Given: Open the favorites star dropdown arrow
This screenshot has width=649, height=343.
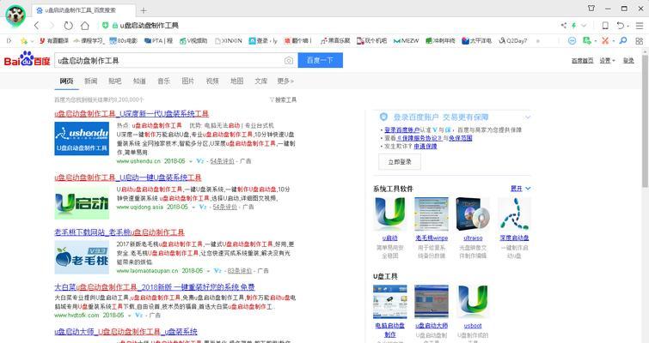Looking at the screenshot, I should [x=32, y=41].
